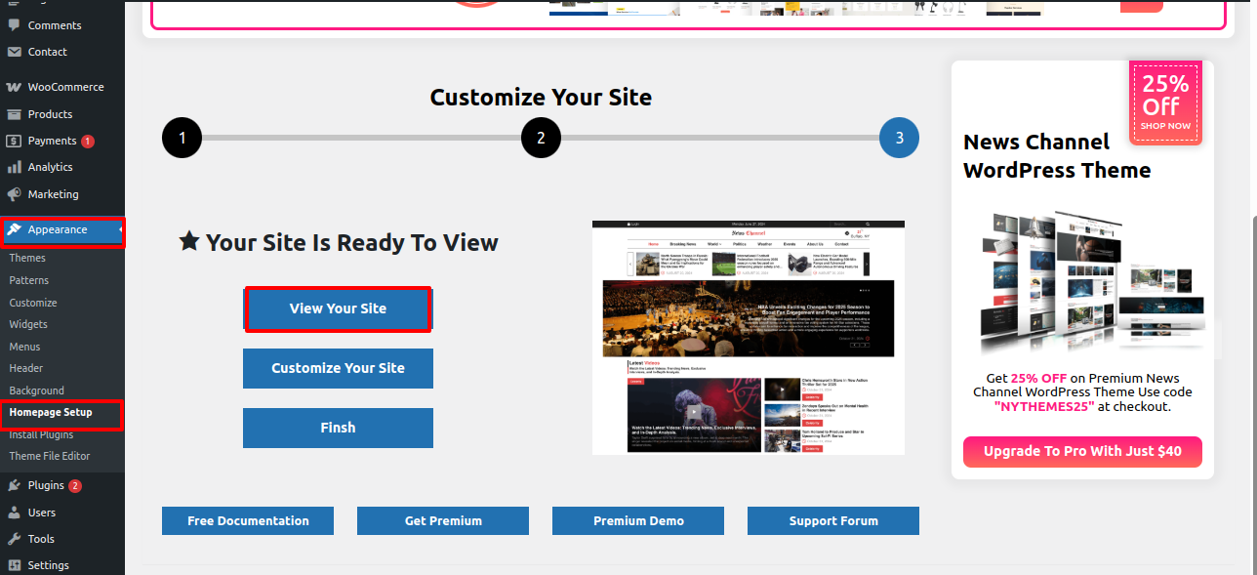Click the Customize Your Site button
This screenshot has height=575, width=1257.
(338, 368)
